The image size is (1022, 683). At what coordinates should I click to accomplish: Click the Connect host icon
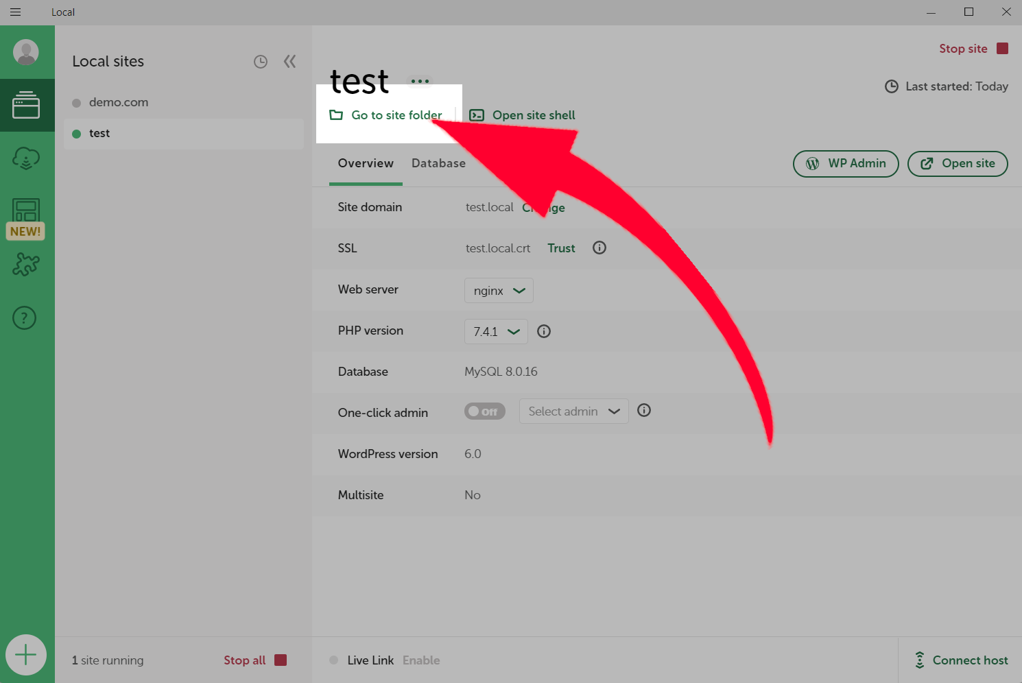(920, 660)
